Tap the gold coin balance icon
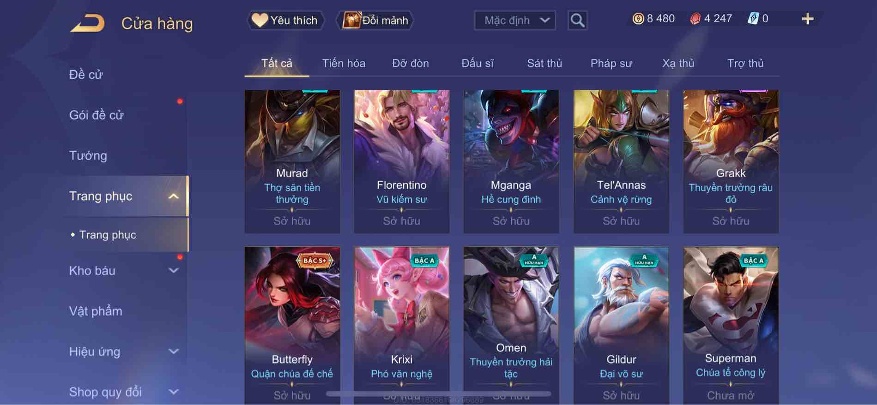 pos(638,18)
